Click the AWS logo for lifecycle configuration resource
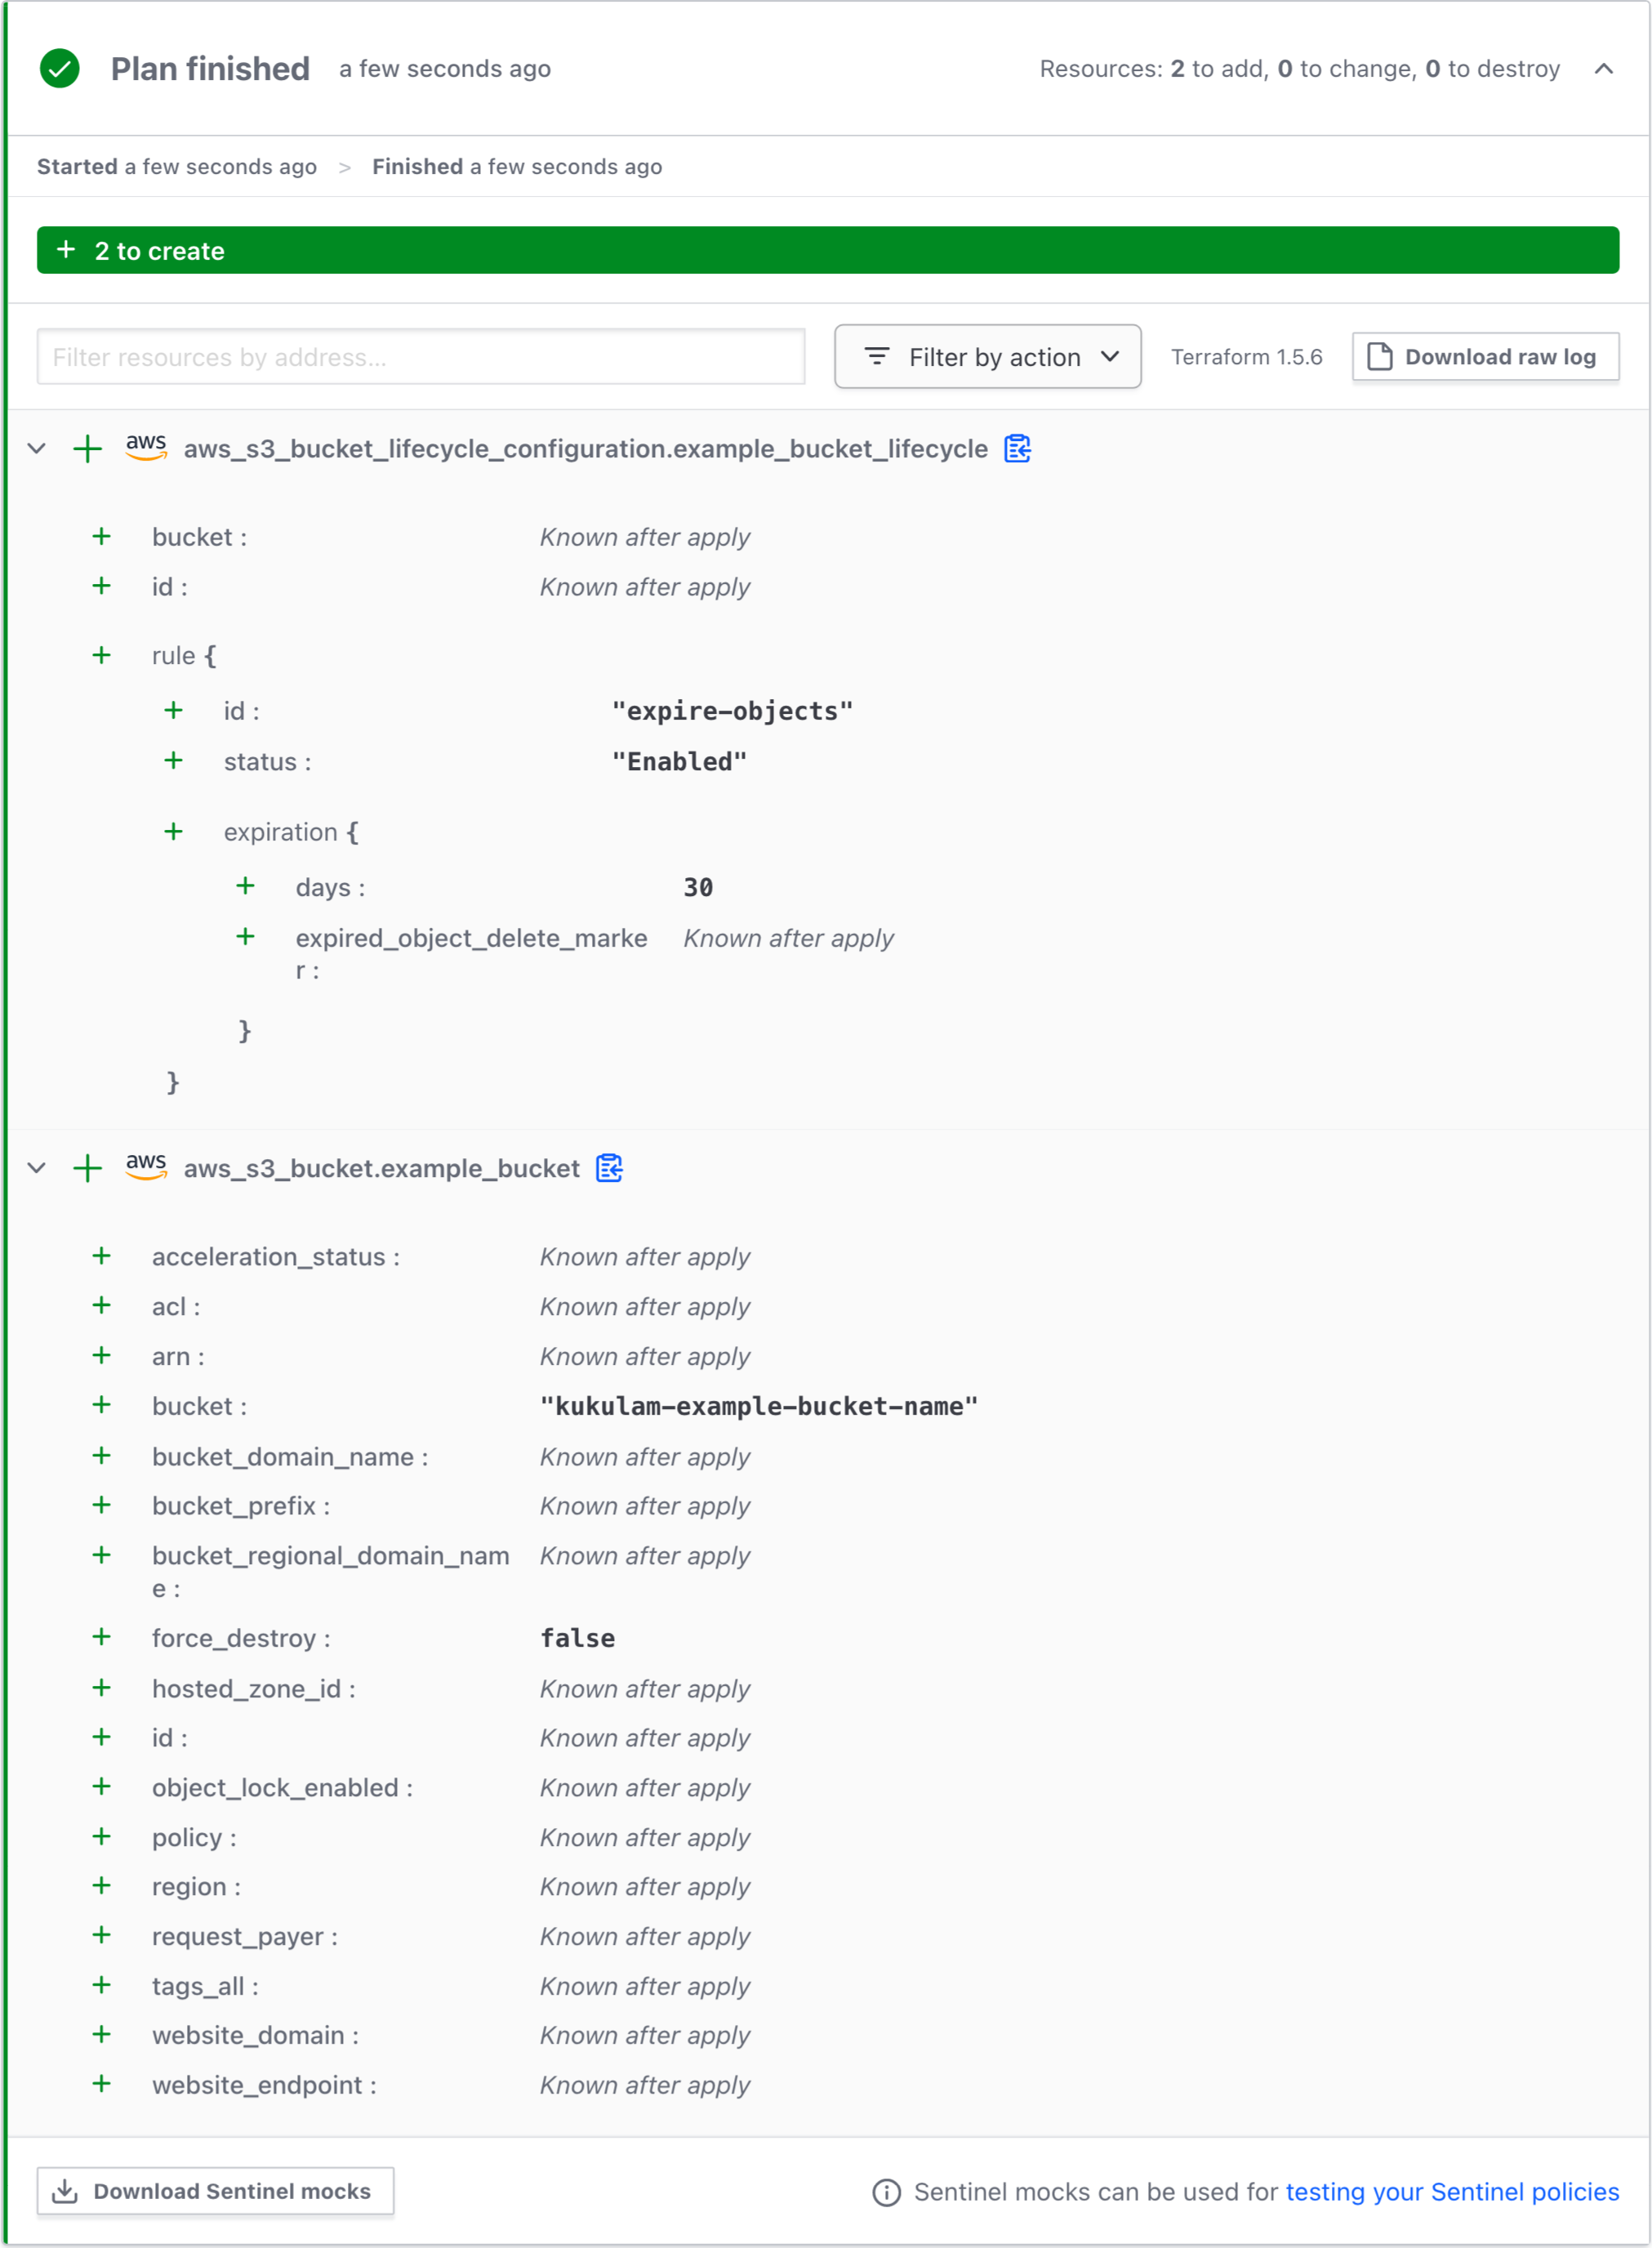This screenshot has width=1652, height=2248. click(x=146, y=447)
